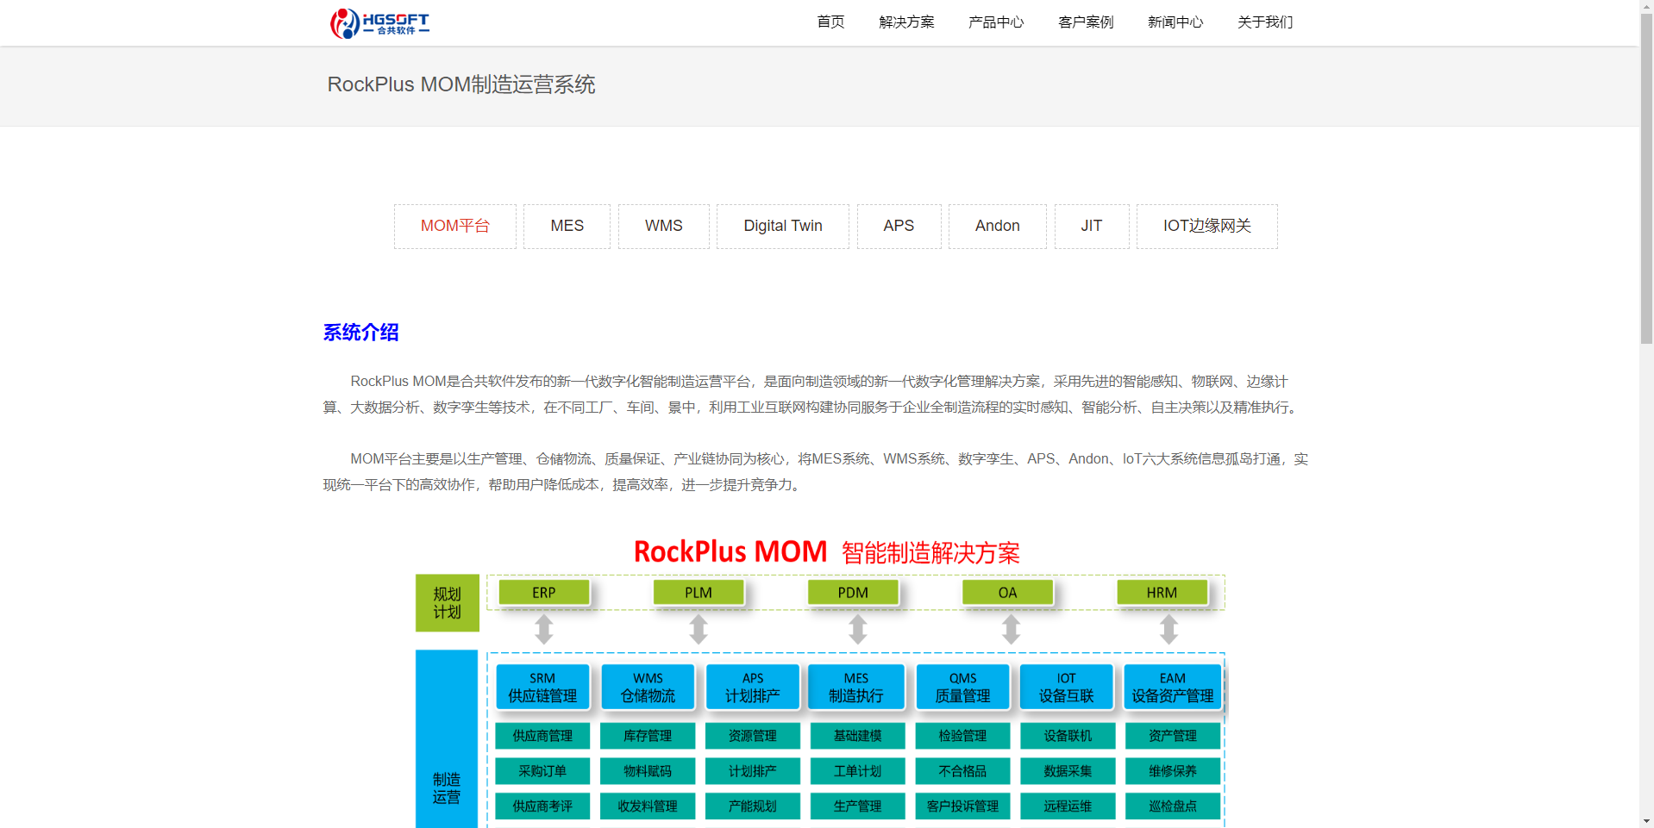
Task: Click the APS 计划排产 block
Action: pos(753,687)
